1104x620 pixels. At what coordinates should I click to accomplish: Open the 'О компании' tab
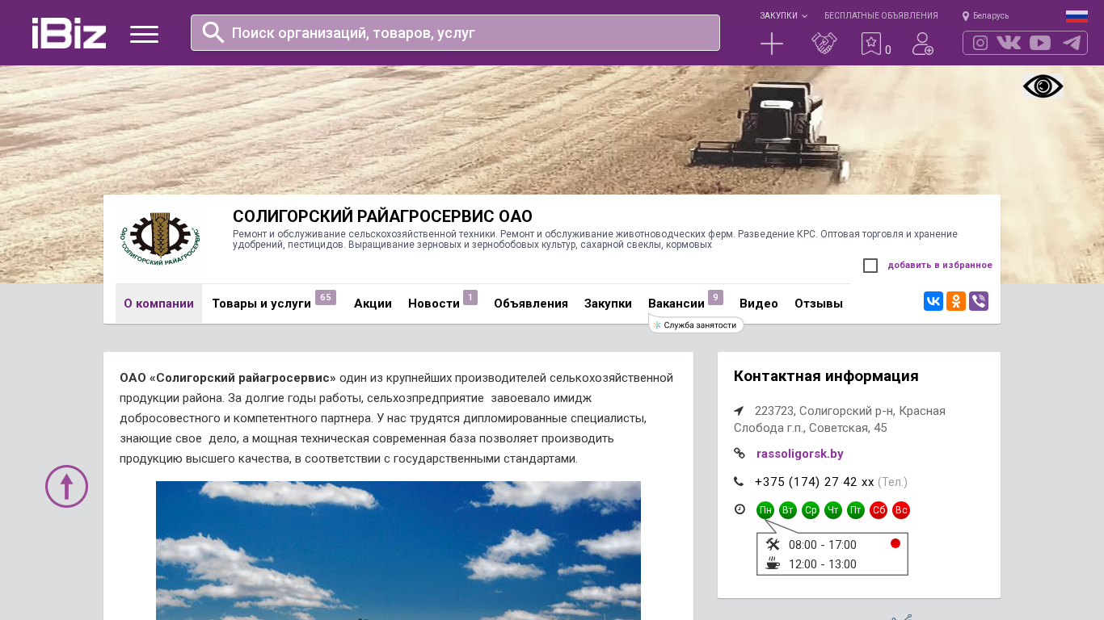click(158, 304)
